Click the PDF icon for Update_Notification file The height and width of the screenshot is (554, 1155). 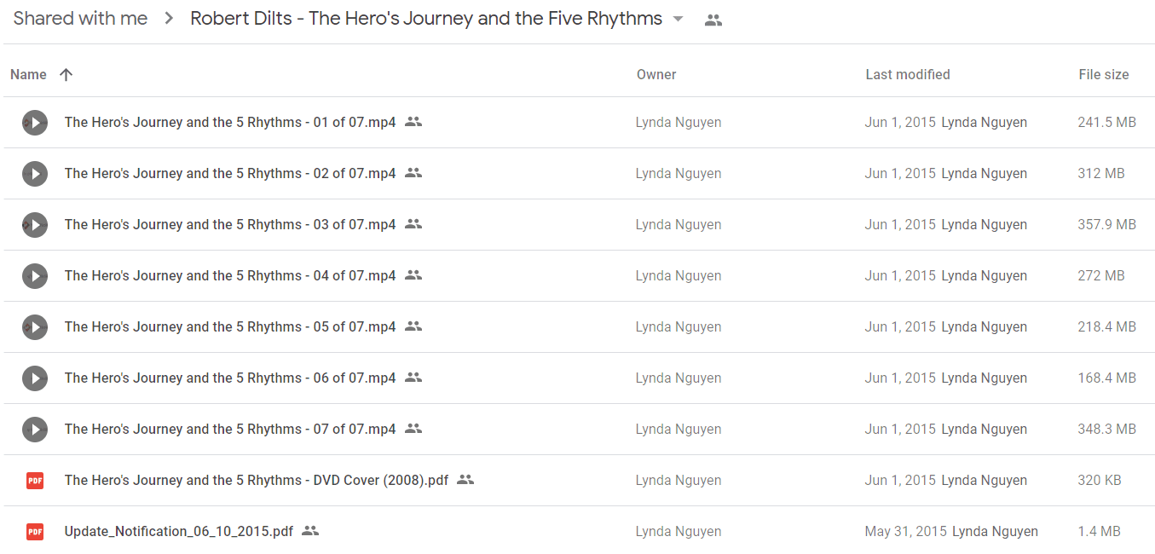pos(35,532)
